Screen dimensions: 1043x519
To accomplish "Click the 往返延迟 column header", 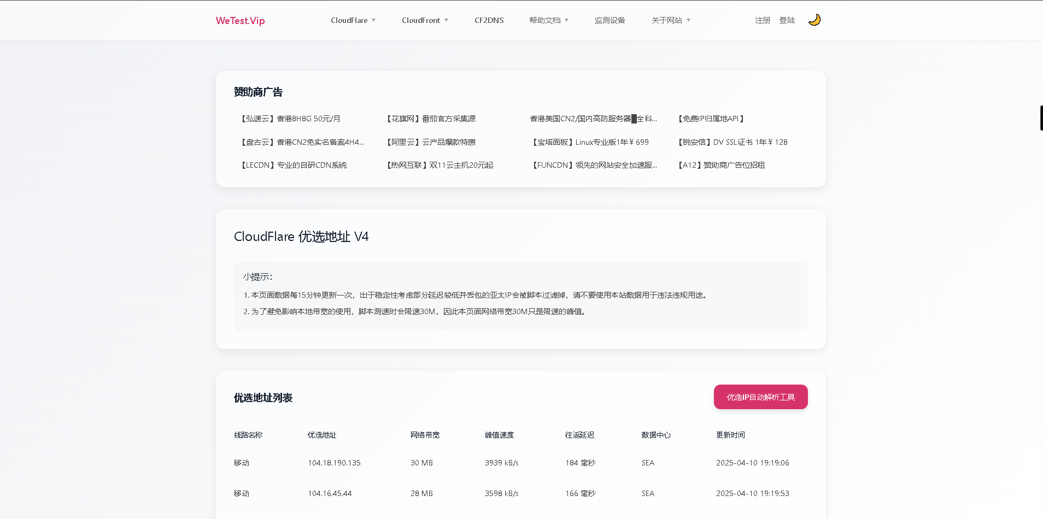I will coord(579,435).
